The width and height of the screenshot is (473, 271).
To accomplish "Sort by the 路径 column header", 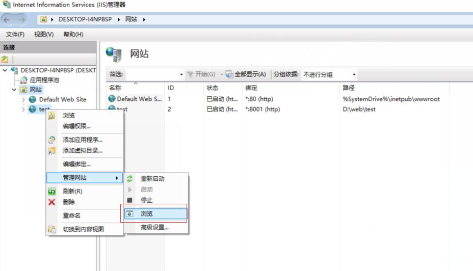I will click(349, 88).
